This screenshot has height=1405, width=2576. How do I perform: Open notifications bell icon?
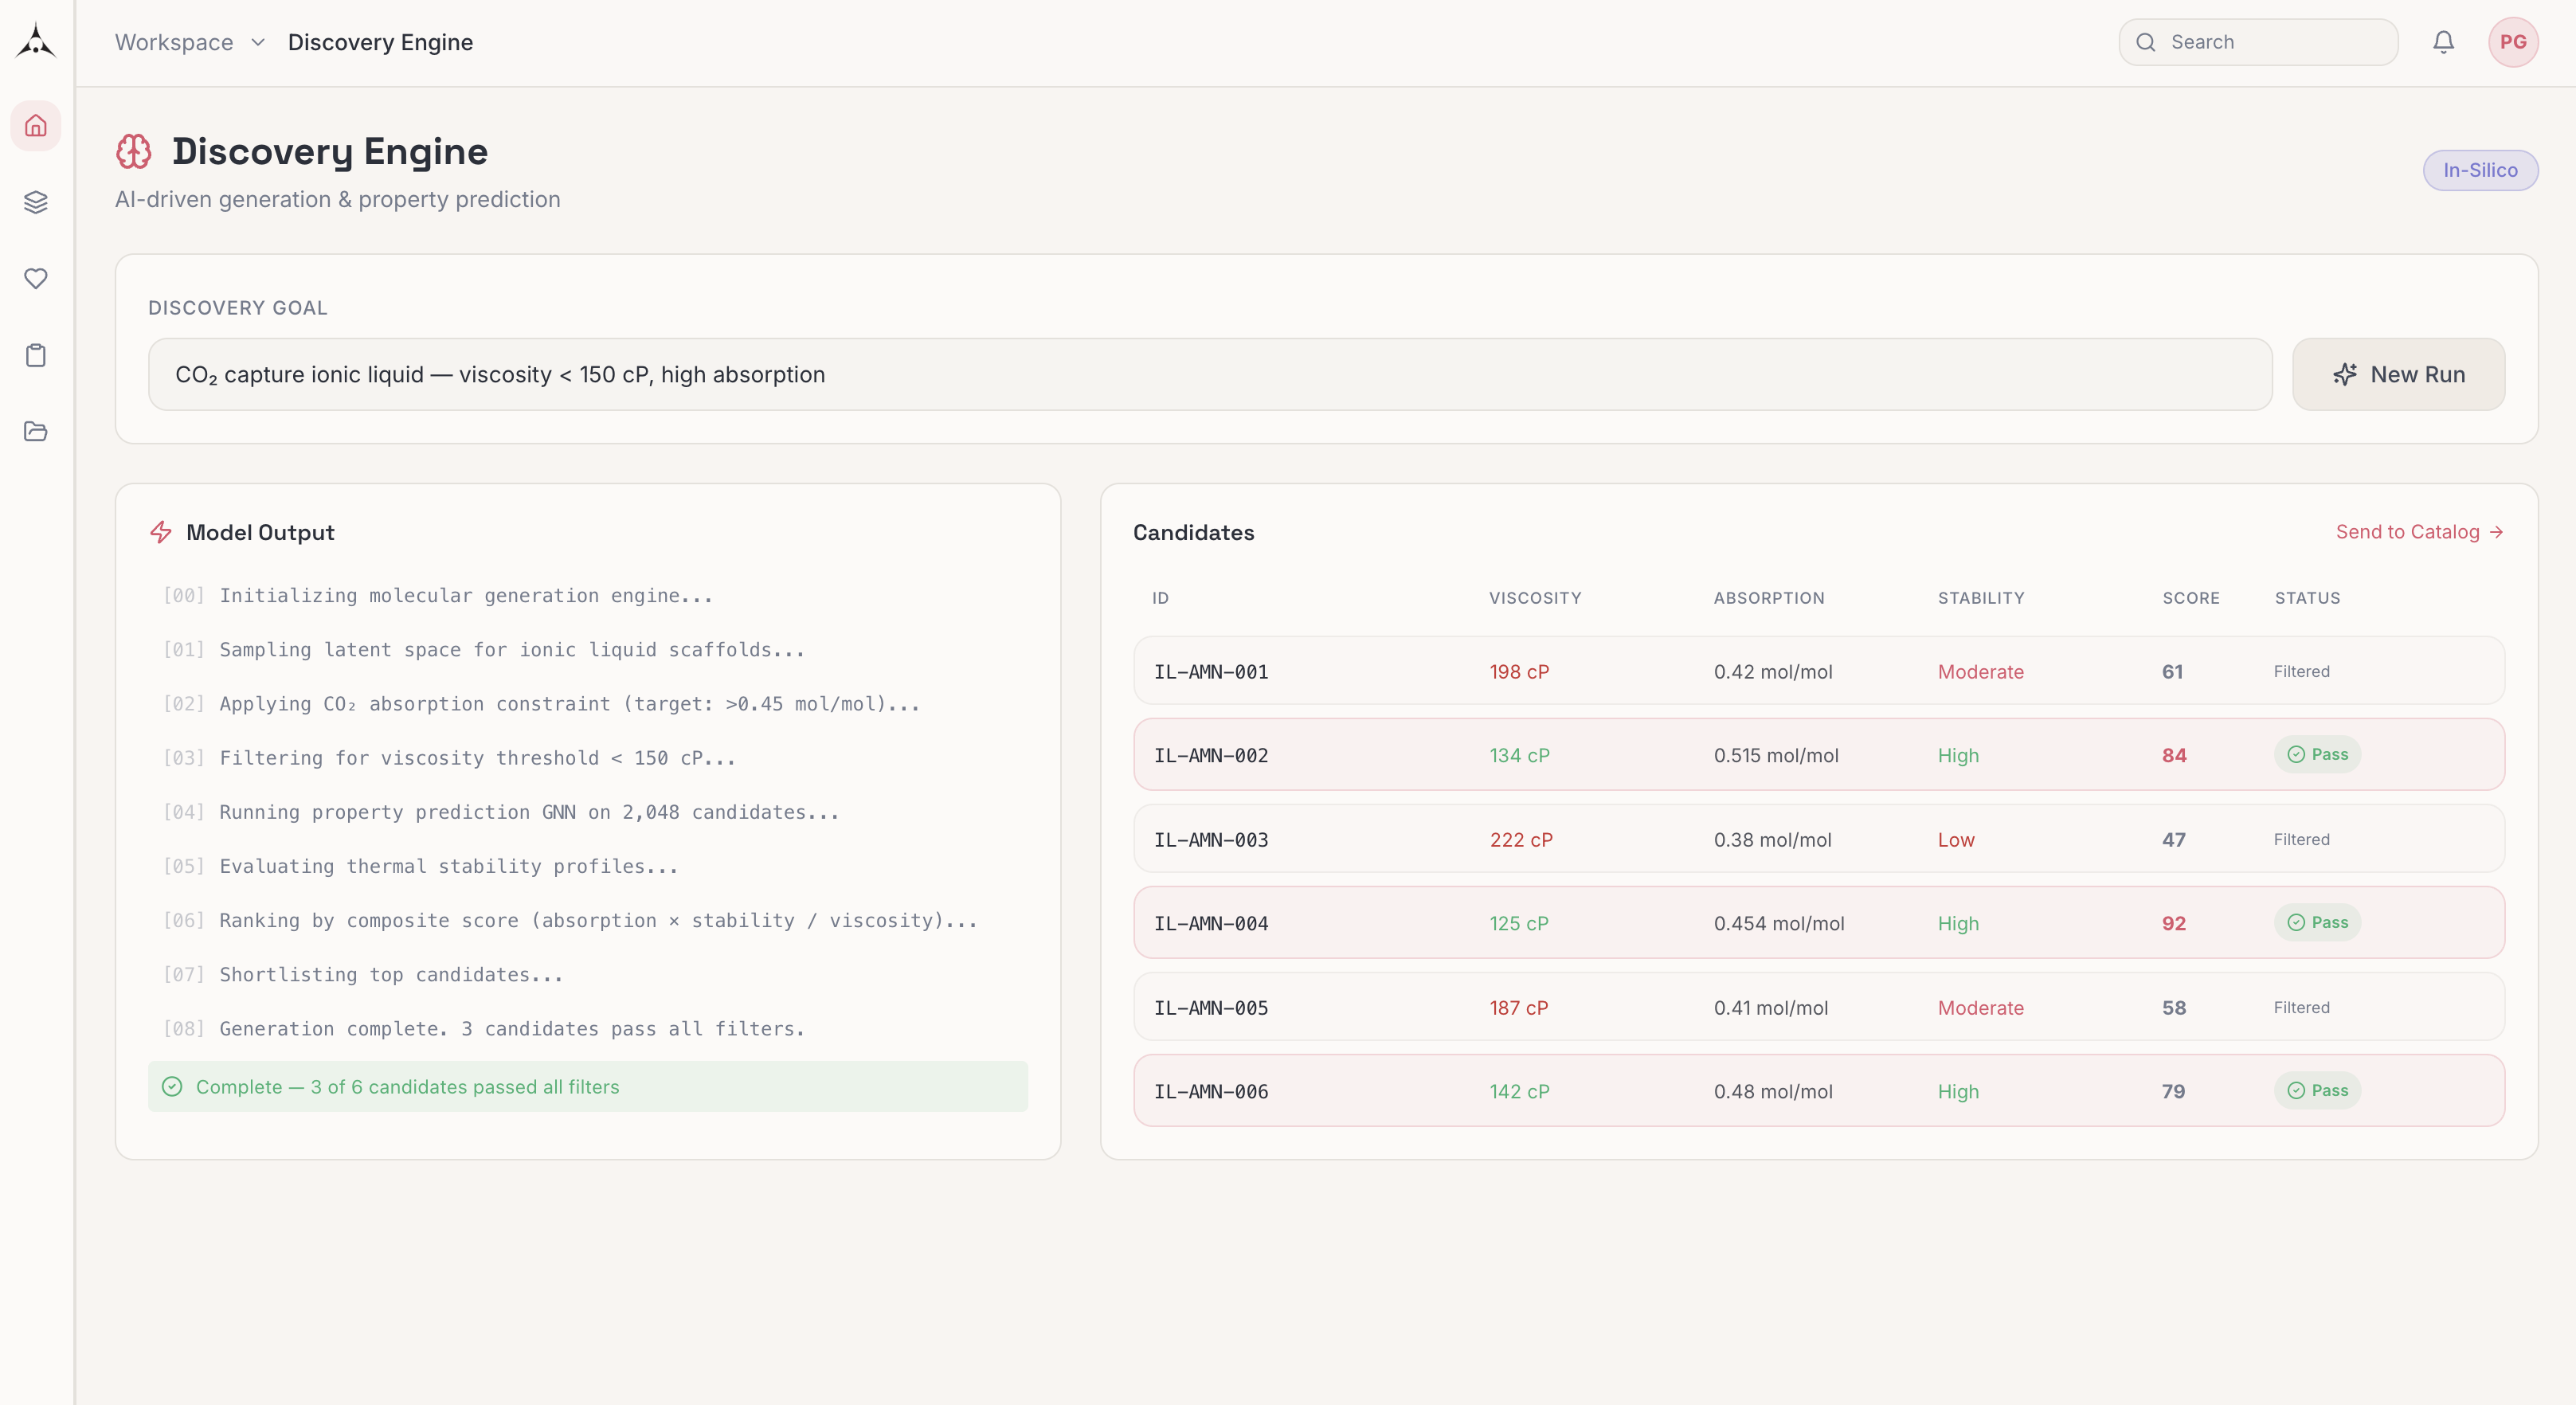click(2443, 42)
